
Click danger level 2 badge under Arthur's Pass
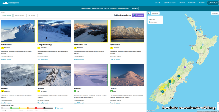coord(2,48)
